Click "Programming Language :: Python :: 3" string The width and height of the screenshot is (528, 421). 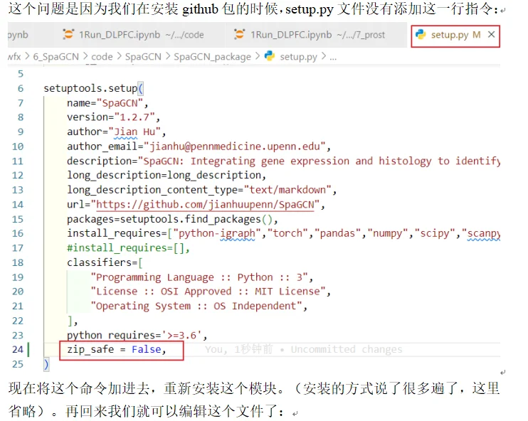199,277
